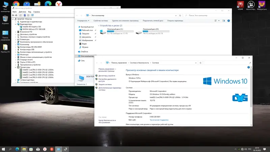The image size is (270, 152).
Task: Select the Панель управления desktop icon
Action: tap(5, 35)
